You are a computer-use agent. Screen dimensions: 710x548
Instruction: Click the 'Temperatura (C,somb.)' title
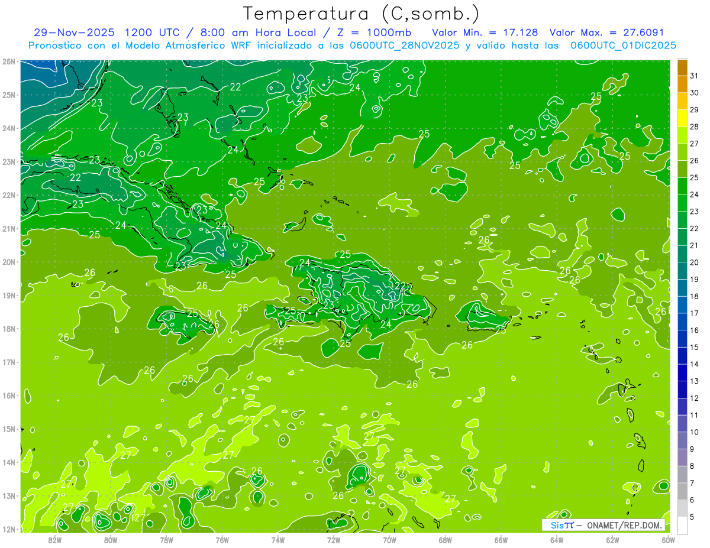point(362,14)
